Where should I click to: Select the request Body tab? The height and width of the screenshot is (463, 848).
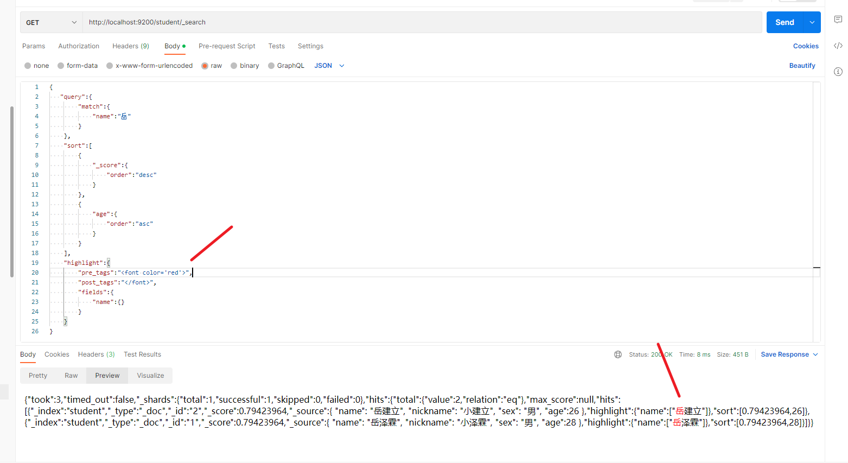click(175, 46)
